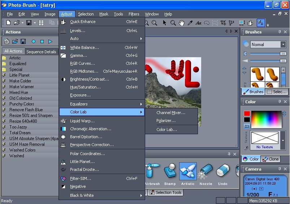Click the red foreground color swatch
290x204 pixels.
pos(247,113)
